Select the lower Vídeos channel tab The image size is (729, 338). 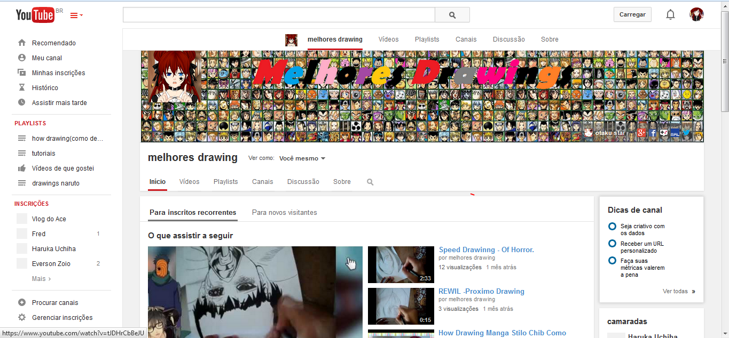point(190,182)
